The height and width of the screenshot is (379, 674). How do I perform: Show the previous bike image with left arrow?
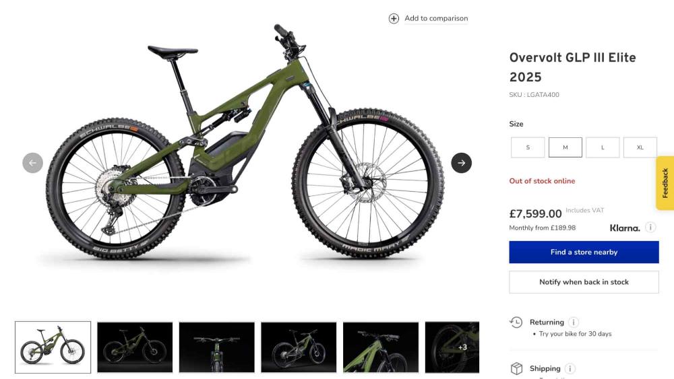[32, 163]
